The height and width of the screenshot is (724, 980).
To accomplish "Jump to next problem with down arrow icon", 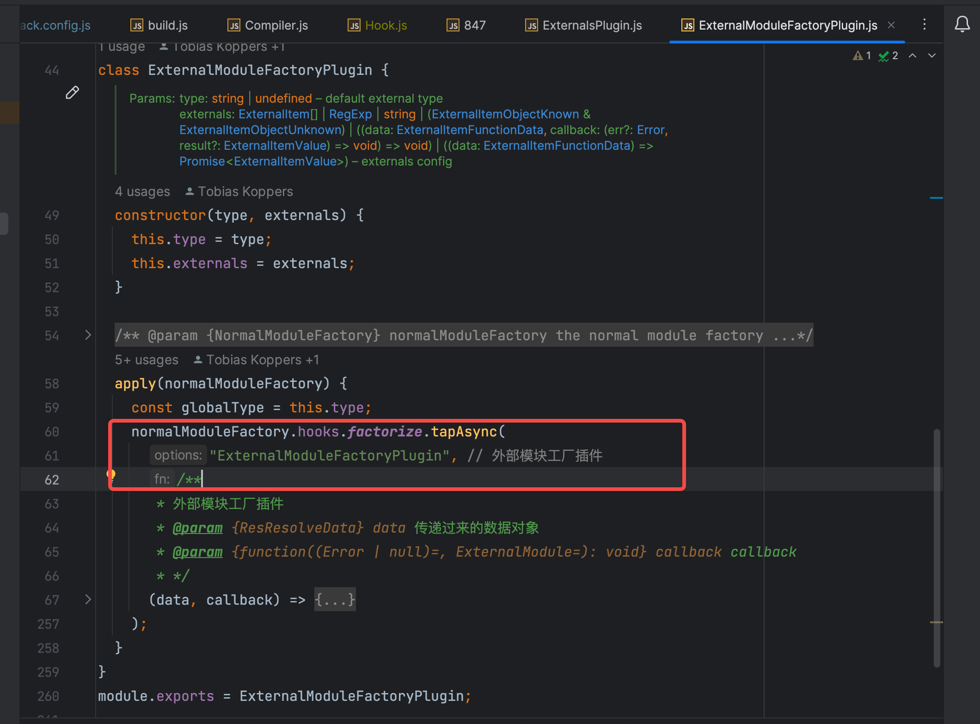I will pos(931,55).
